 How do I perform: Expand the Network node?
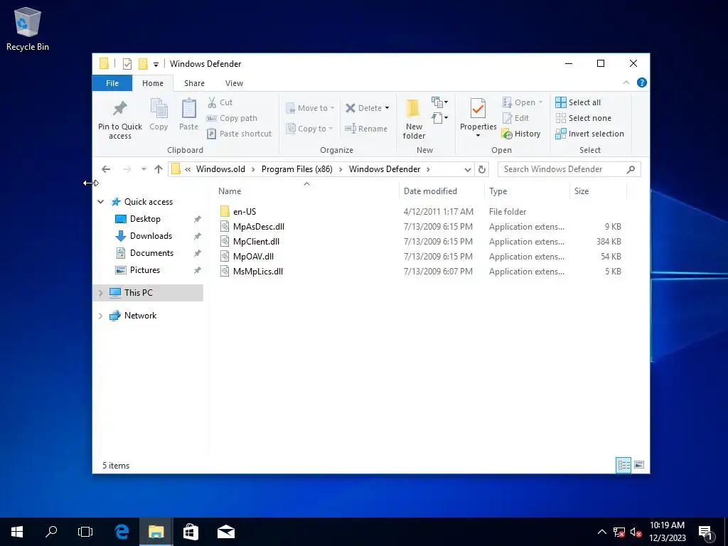pyautogui.click(x=100, y=316)
